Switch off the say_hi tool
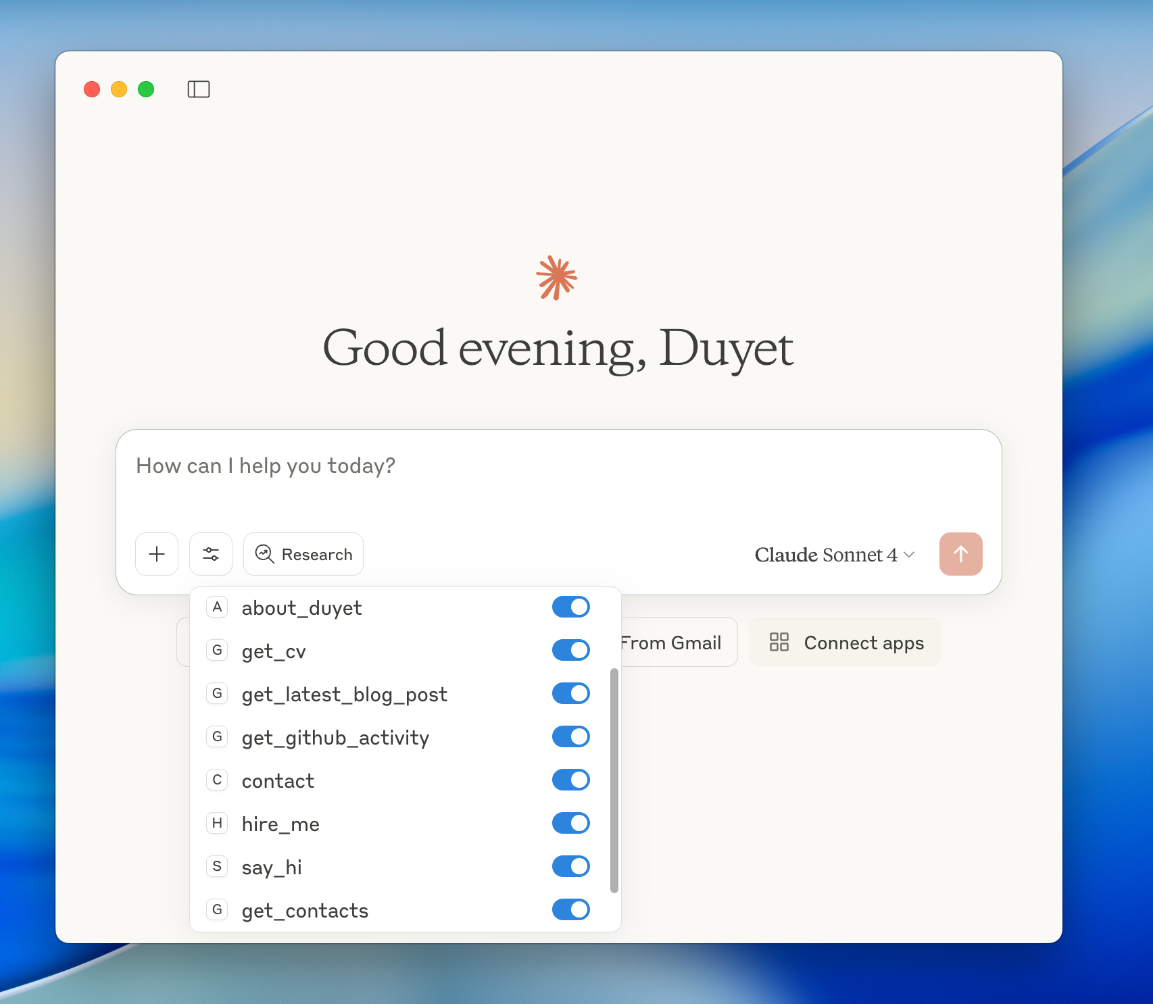 point(571,866)
